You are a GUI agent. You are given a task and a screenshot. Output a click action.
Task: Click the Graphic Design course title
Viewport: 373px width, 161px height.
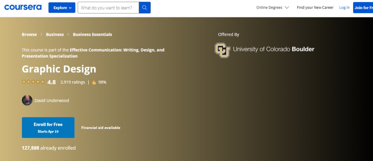click(x=59, y=69)
